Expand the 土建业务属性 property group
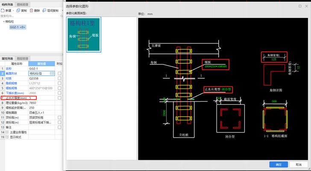The width and height of the screenshot is (311, 171). pyautogui.click(x=7, y=133)
